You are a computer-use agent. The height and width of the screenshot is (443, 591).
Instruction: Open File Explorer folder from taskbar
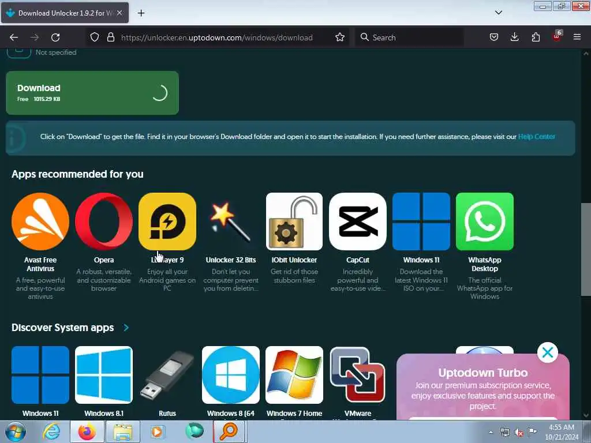tap(123, 431)
